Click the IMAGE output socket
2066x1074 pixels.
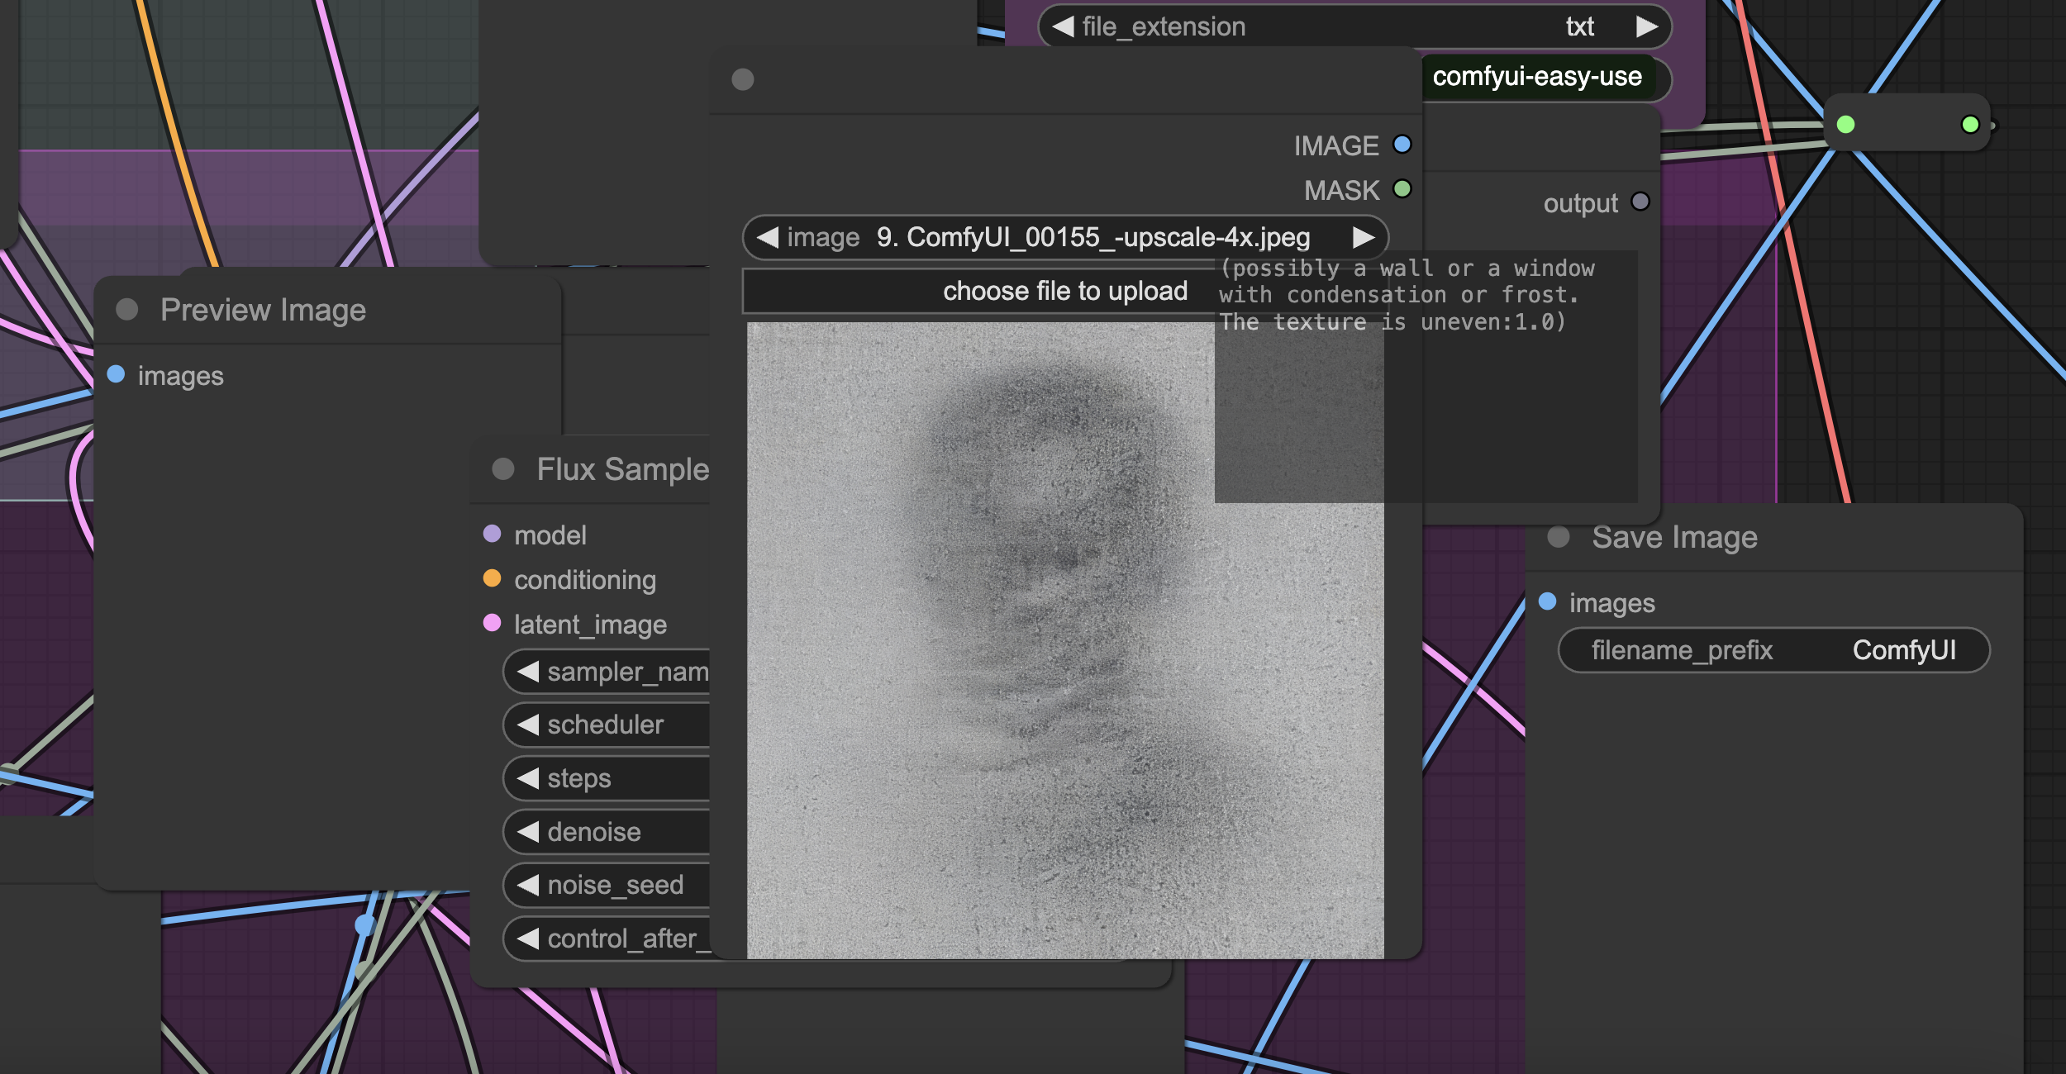point(1402,145)
